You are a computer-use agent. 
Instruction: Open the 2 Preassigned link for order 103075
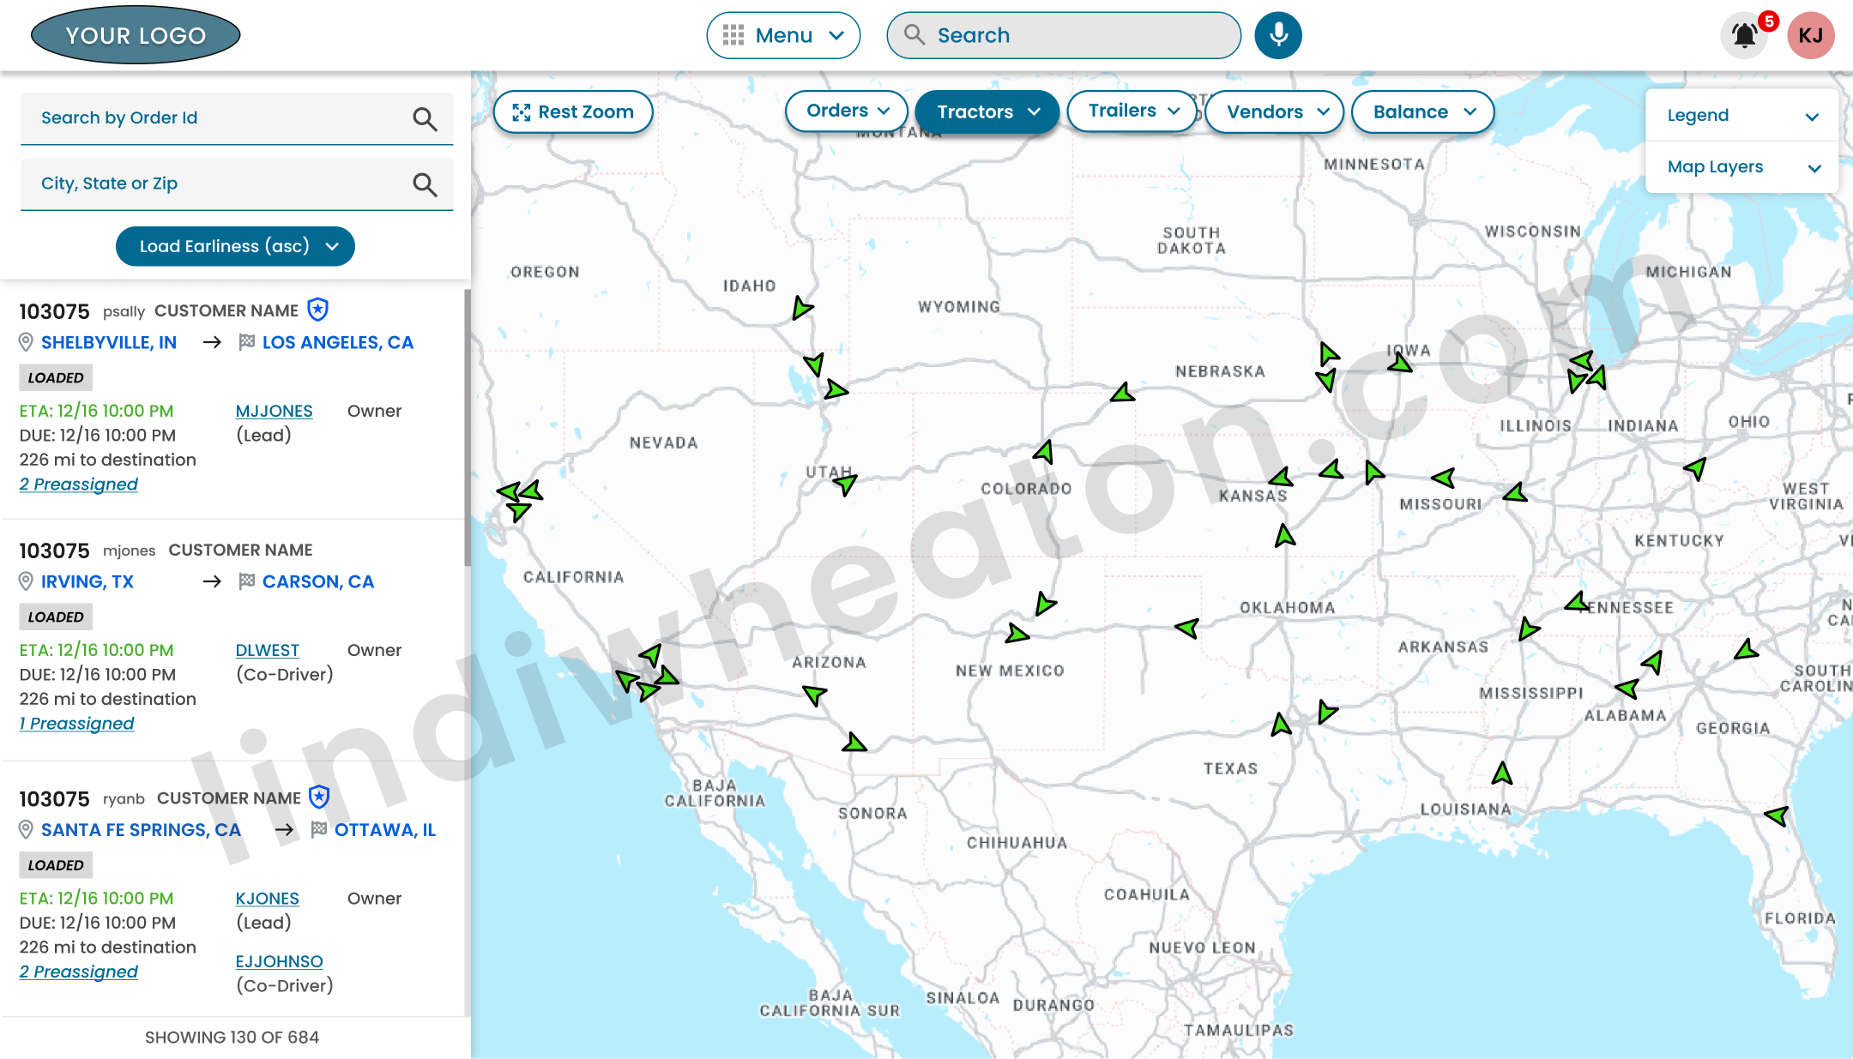(x=78, y=484)
